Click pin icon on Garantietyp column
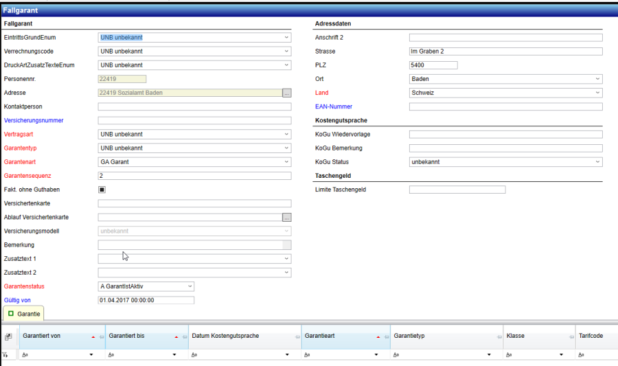Image resolution: width=618 pixels, height=366 pixels. pyautogui.click(x=499, y=337)
